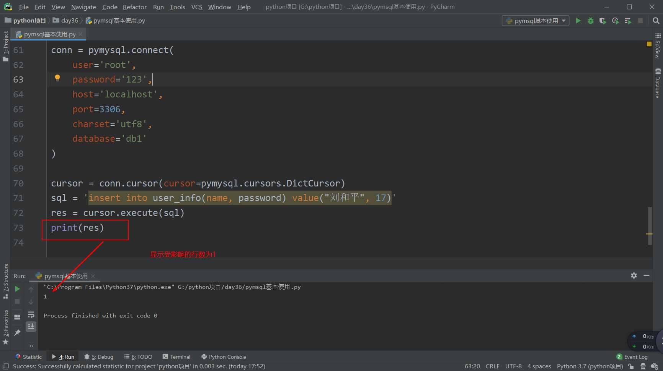Run the pymsql基本使用 configuration from the top toolbar
Viewport: 663px width, 371px height.
click(x=578, y=21)
